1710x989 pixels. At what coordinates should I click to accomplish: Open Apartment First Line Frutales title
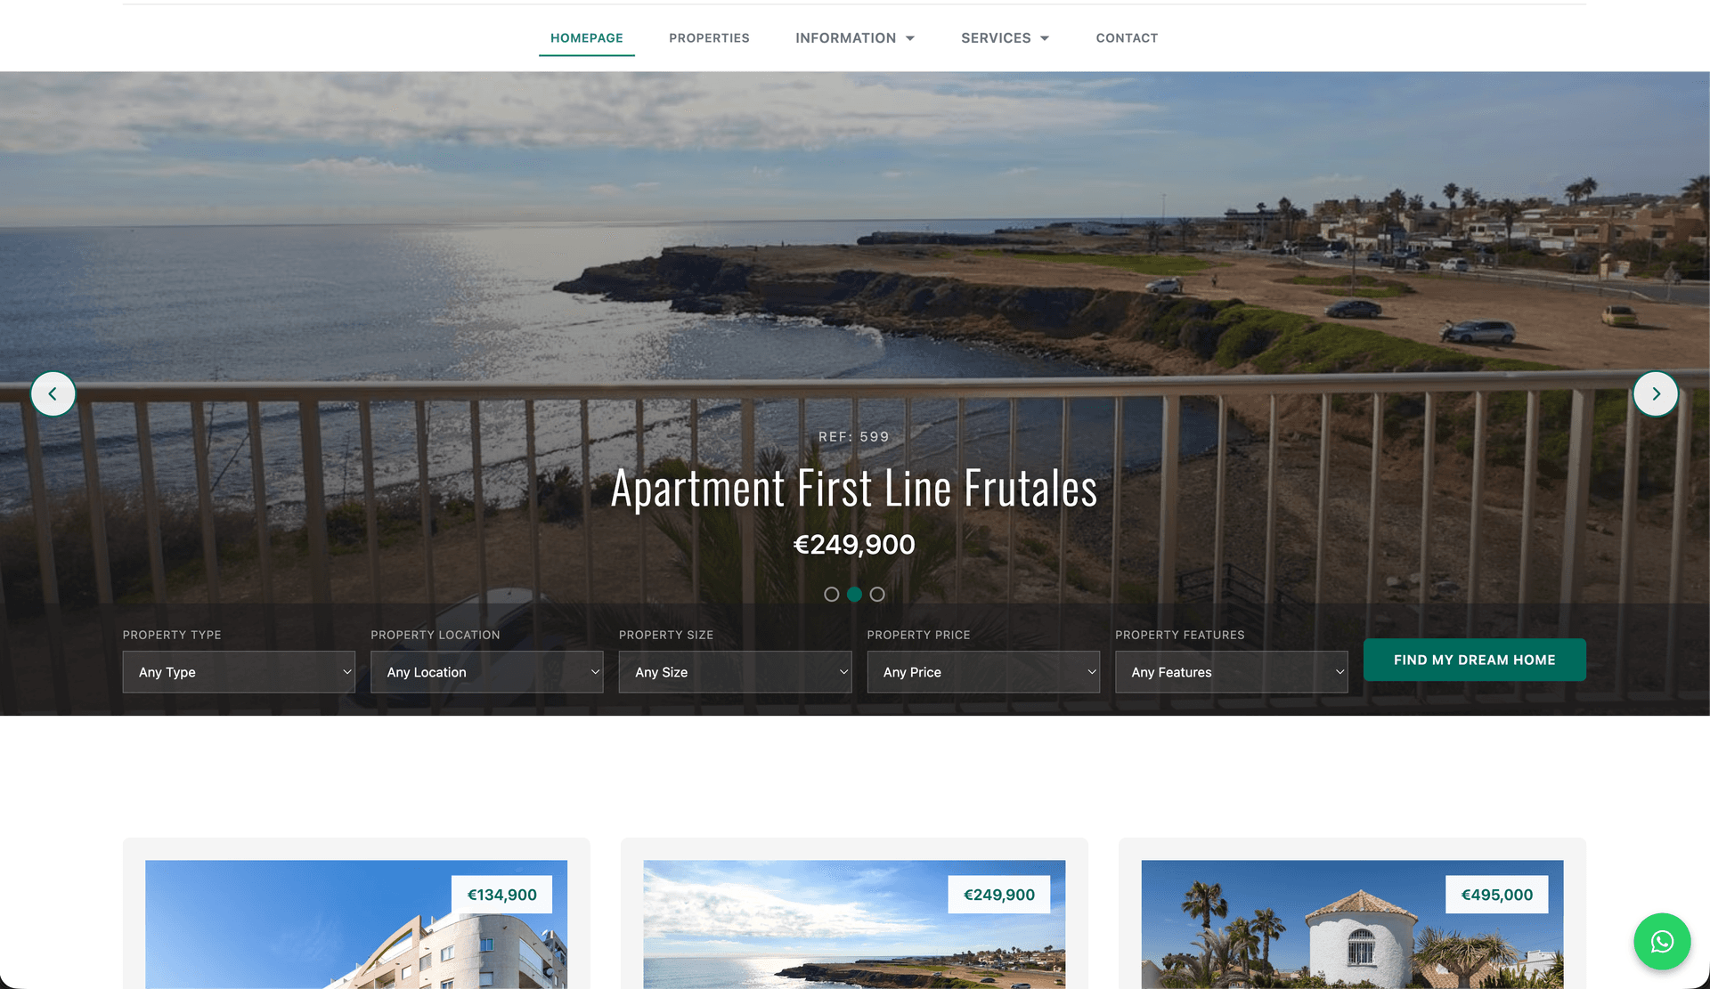(x=854, y=489)
